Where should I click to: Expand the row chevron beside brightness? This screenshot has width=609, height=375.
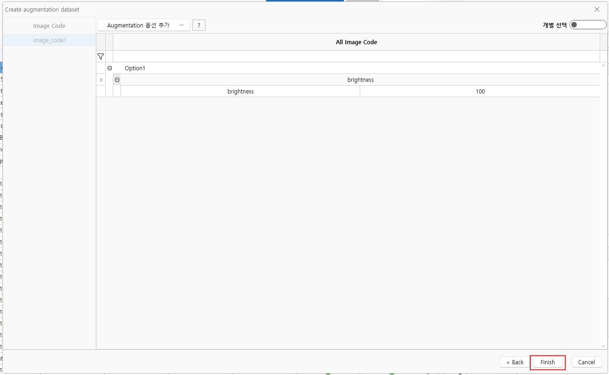101,80
